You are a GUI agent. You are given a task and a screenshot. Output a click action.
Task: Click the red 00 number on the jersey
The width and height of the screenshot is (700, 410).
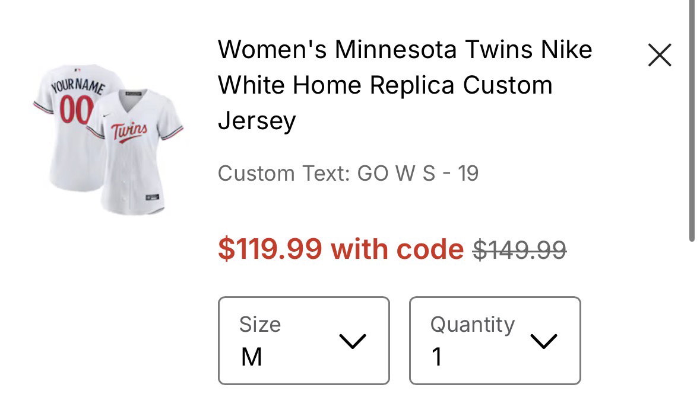(77, 110)
